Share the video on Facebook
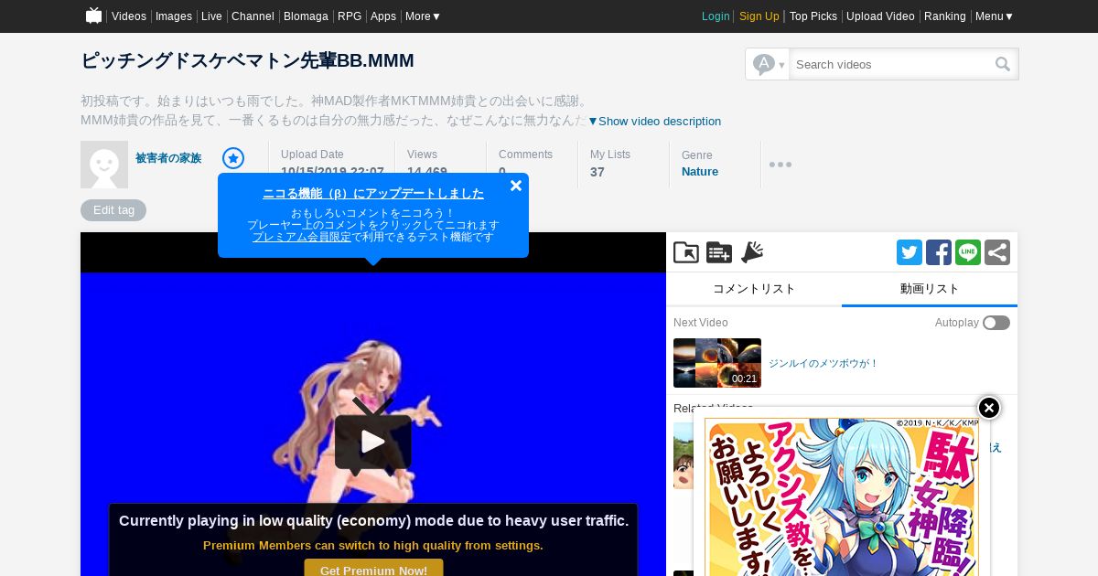This screenshot has height=576, width=1098. tap(939, 252)
